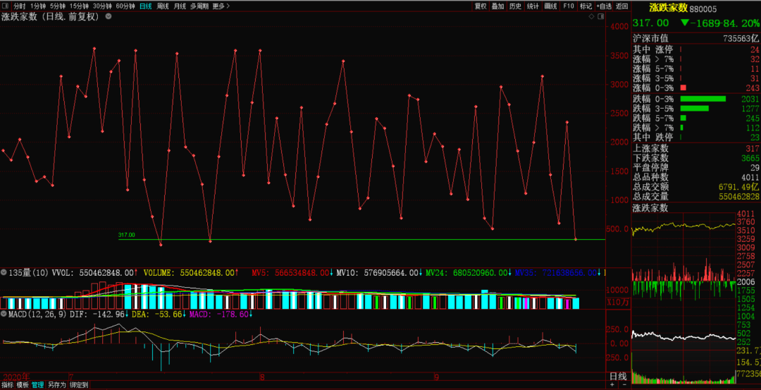Viewport: 761px width, 390px height.
Task: Open the 模板 templates tab
Action: (x=23, y=384)
